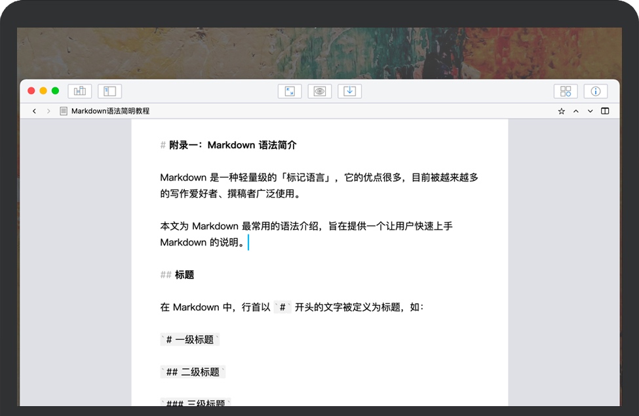Jump down with the downward chevron
Viewport: 639px width, 416px height.
(591, 112)
